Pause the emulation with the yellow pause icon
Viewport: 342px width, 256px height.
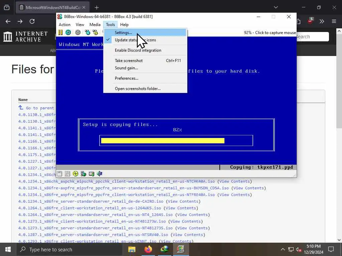point(60,32)
